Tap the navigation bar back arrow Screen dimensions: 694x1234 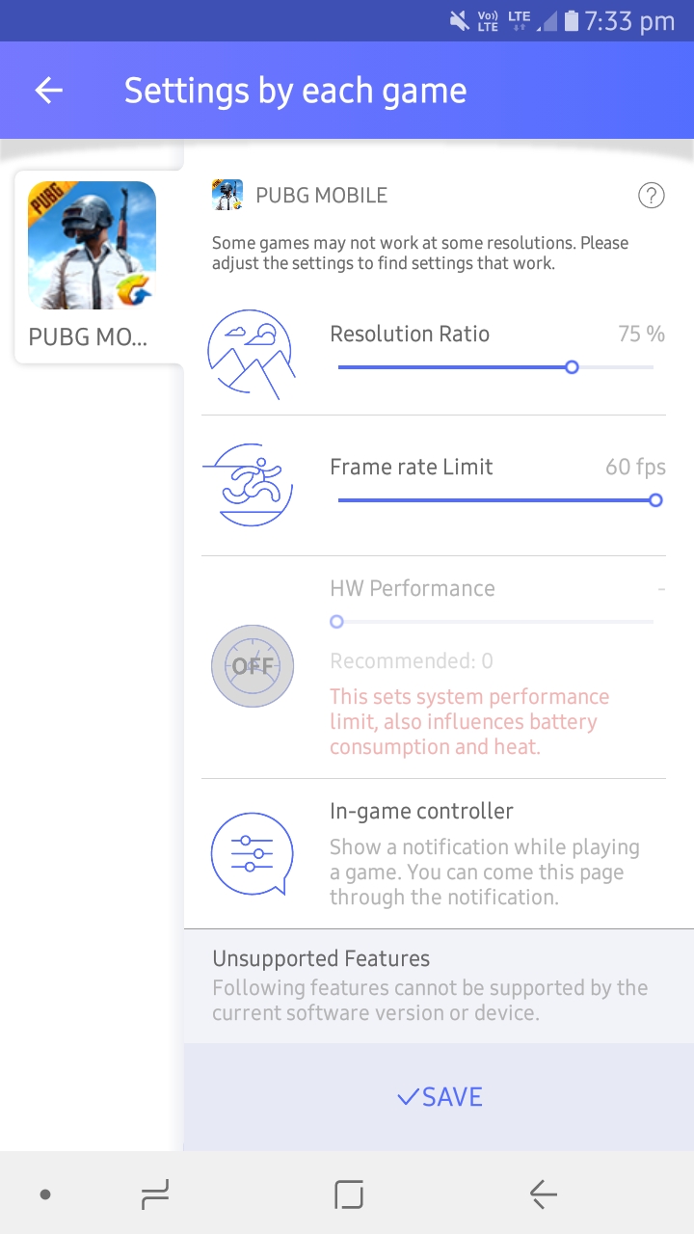pos(544,1194)
